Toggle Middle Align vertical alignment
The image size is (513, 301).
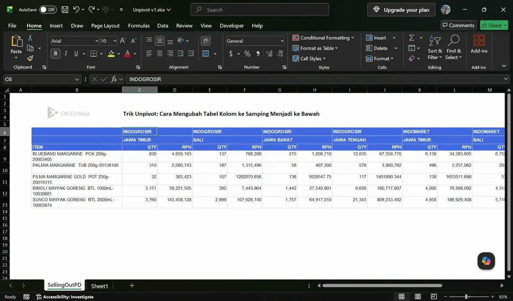click(x=159, y=41)
